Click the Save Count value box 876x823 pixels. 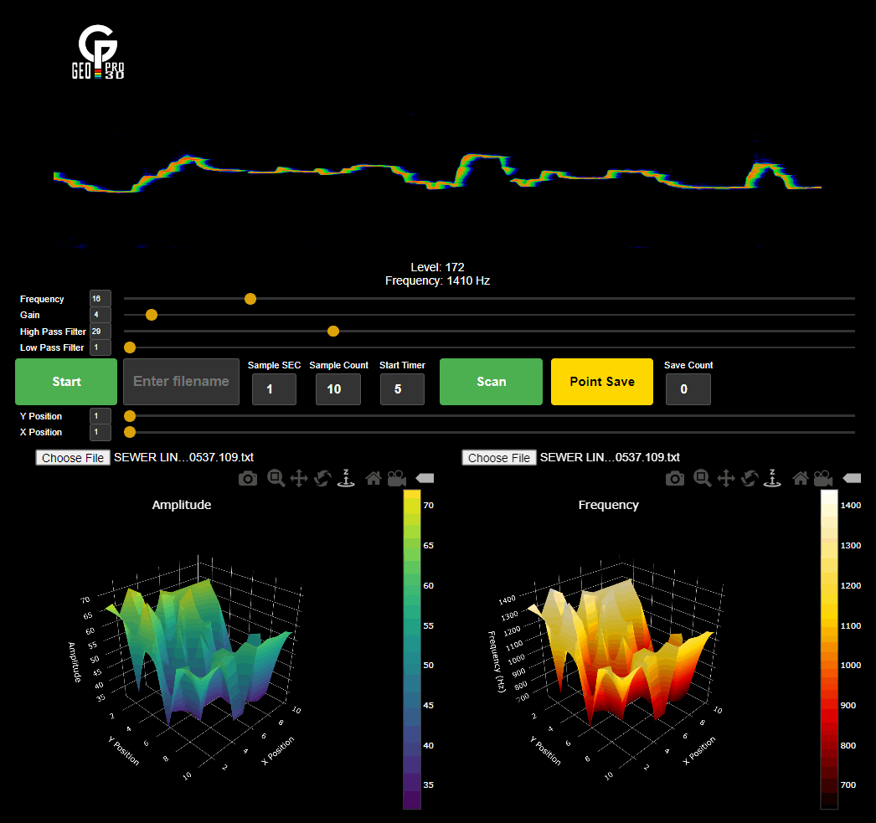688,388
